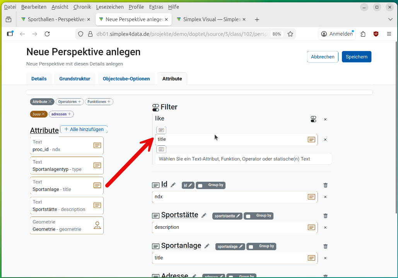Open the browser tab list dropdown
The image size is (398, 278).
click(x=390, y=19)
